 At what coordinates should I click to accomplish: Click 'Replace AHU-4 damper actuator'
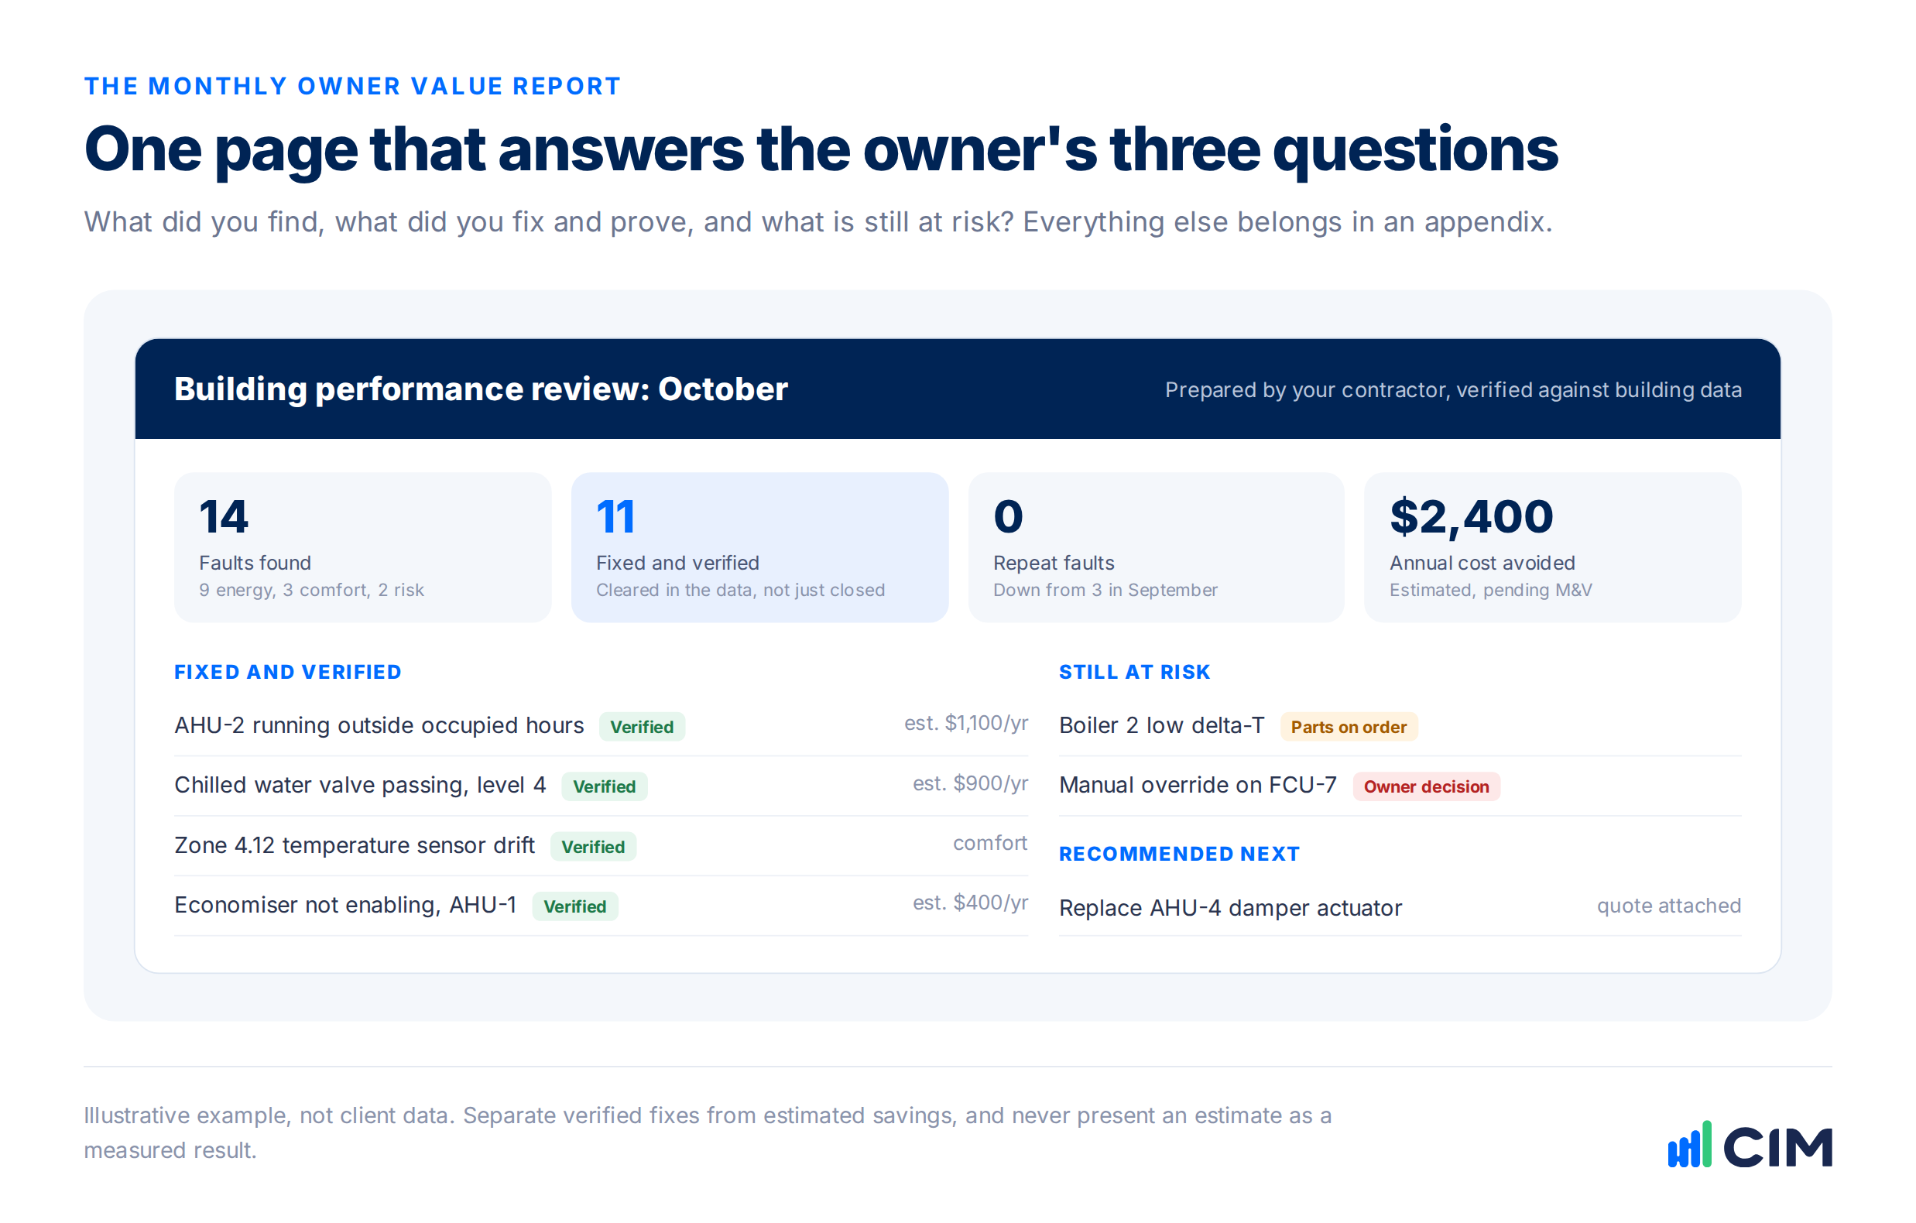[1231, 908]
